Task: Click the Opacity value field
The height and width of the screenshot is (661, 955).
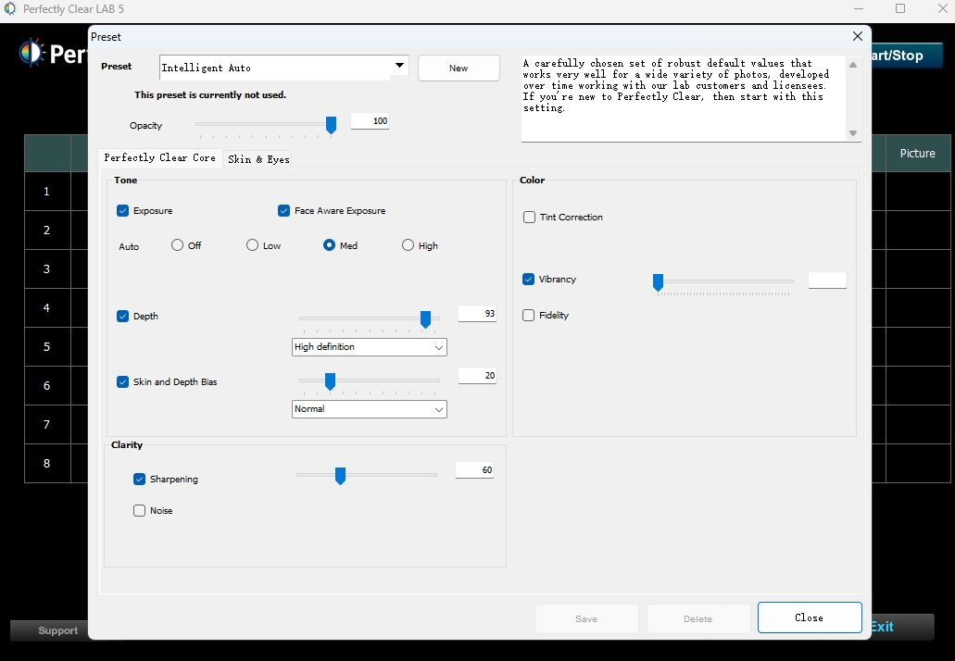Action: (x=370, y=120)
